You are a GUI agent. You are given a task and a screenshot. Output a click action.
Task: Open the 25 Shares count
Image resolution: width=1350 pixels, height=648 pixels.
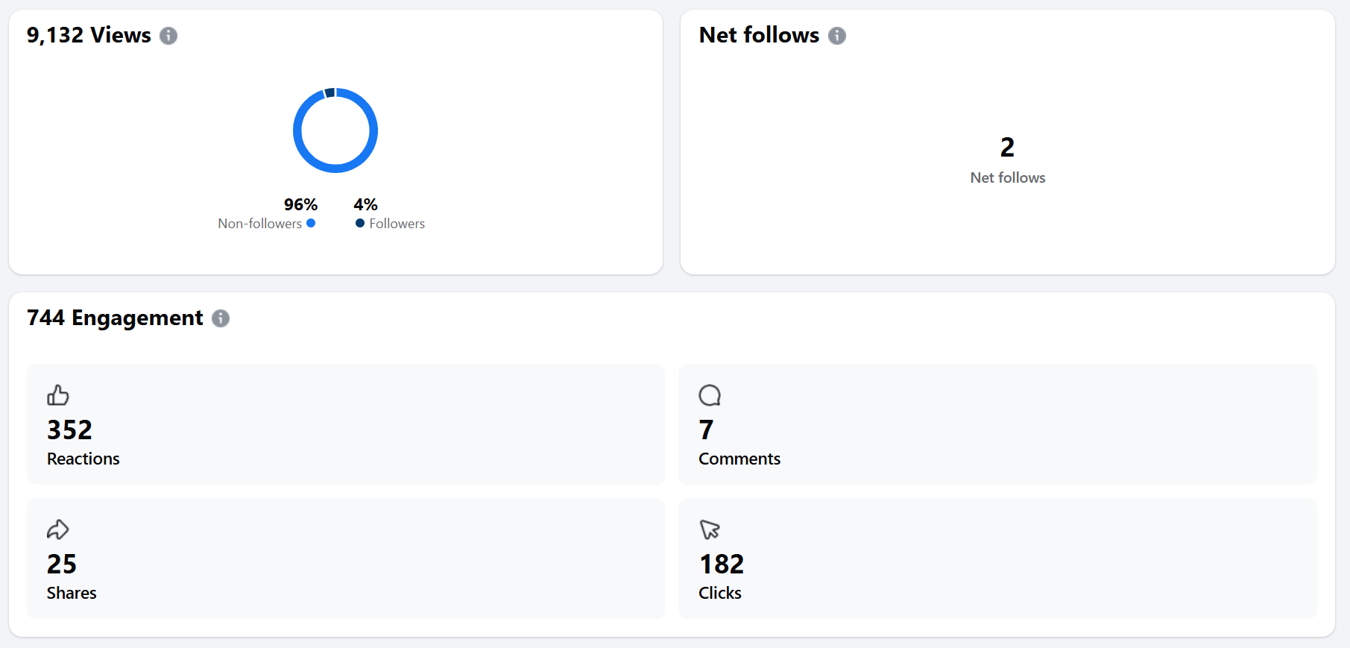pyautogui.click(x=62, y=564)
